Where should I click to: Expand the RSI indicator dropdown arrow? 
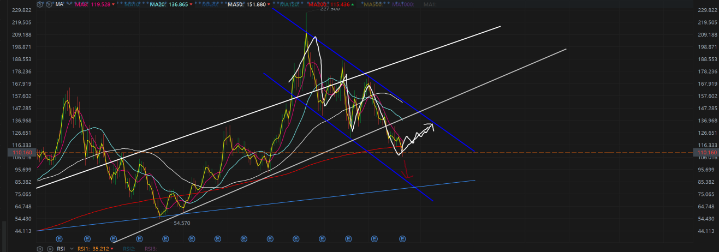pos(72,249)
